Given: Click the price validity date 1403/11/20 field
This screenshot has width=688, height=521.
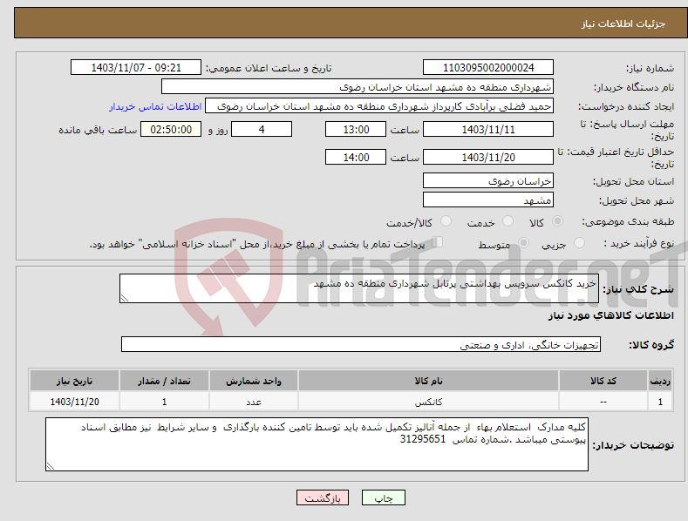Looking at the screenshot, I should [x=488, y=157].
